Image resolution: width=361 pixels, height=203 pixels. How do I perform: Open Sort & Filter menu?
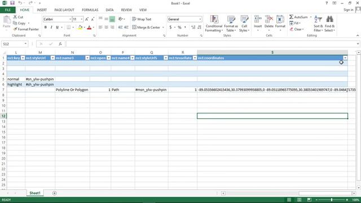point(318,24)
